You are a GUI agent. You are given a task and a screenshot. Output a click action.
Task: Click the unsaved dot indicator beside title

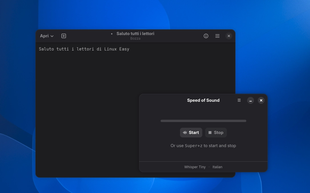click(112, 34)
